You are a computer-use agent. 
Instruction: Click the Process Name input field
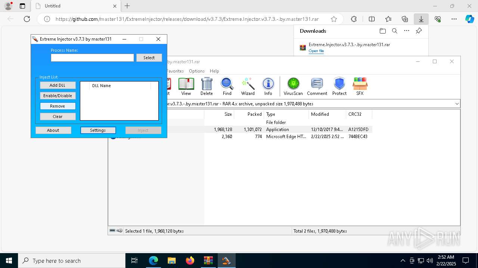(92, 58)
